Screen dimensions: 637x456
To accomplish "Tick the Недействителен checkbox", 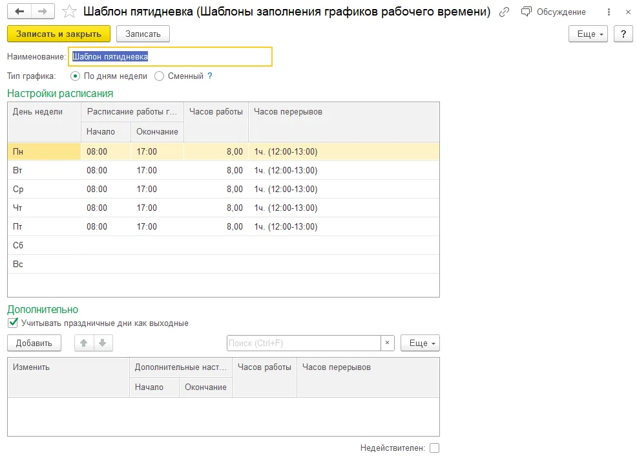I will pos(434,448).
